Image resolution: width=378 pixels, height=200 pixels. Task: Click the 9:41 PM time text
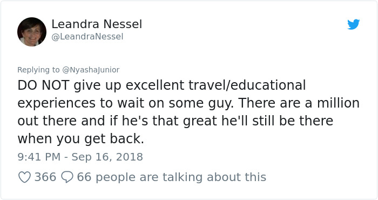point(39,157)
